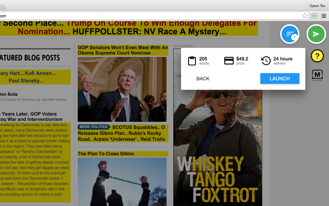Screen dimensions: 329x206
Task: Open Trump On Course To Win headline
Action: [137, 27]
